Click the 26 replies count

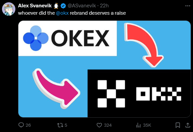(x=28, y=125)
